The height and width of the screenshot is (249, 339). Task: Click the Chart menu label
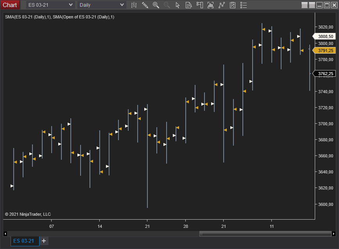click(x=10, y=5)
